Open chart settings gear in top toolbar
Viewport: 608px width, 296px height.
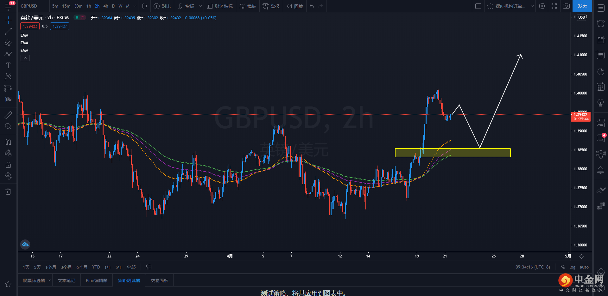click(x=542, y=6)
